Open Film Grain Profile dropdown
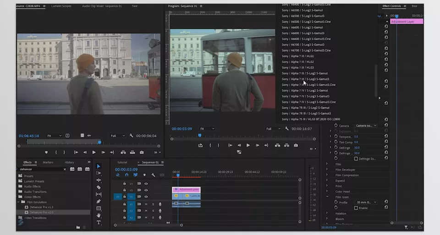 366,202
